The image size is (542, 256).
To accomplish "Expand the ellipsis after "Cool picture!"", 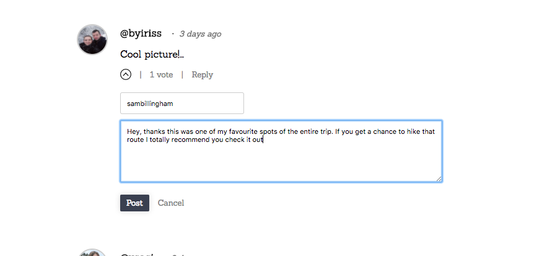I will [x=182, y=55].
